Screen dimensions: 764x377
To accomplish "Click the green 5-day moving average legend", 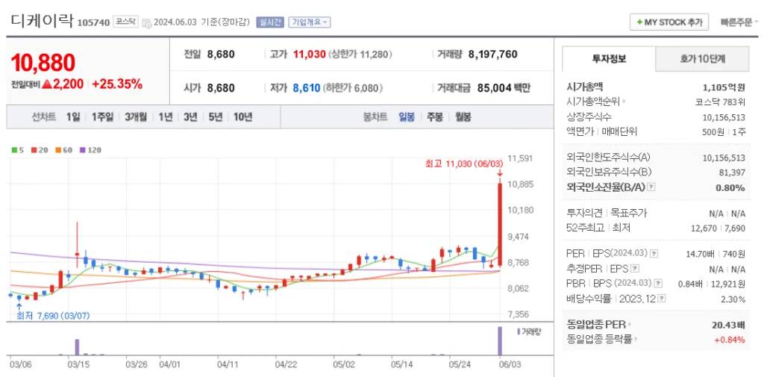I will pyautogui.click(x=18, y=150).
